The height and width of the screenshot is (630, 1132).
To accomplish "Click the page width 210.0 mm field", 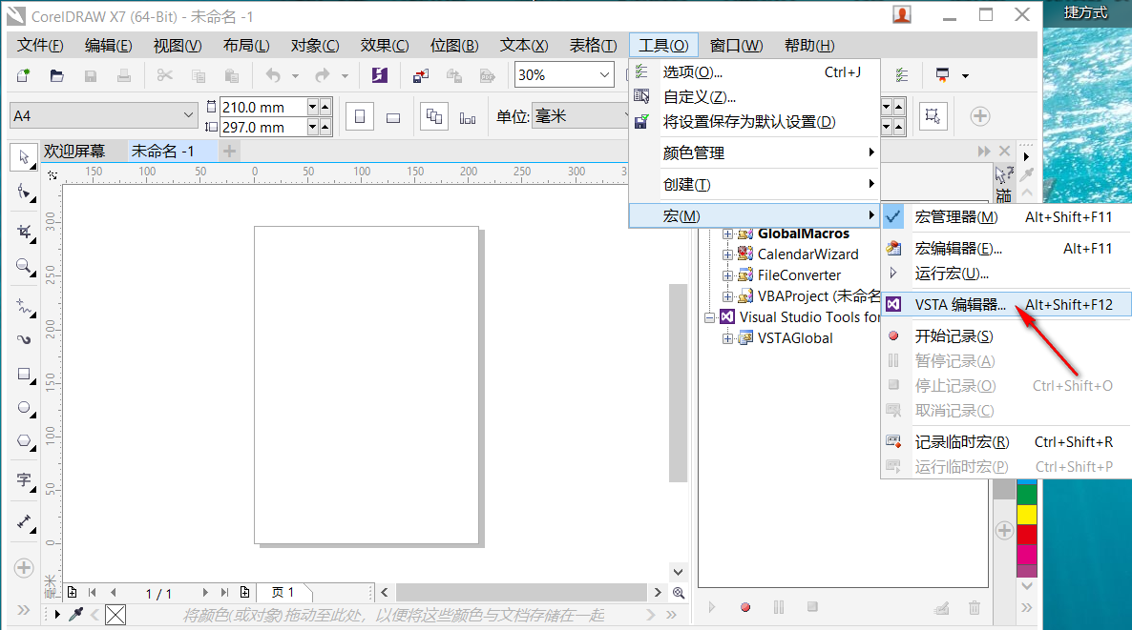I will [262, 107].
